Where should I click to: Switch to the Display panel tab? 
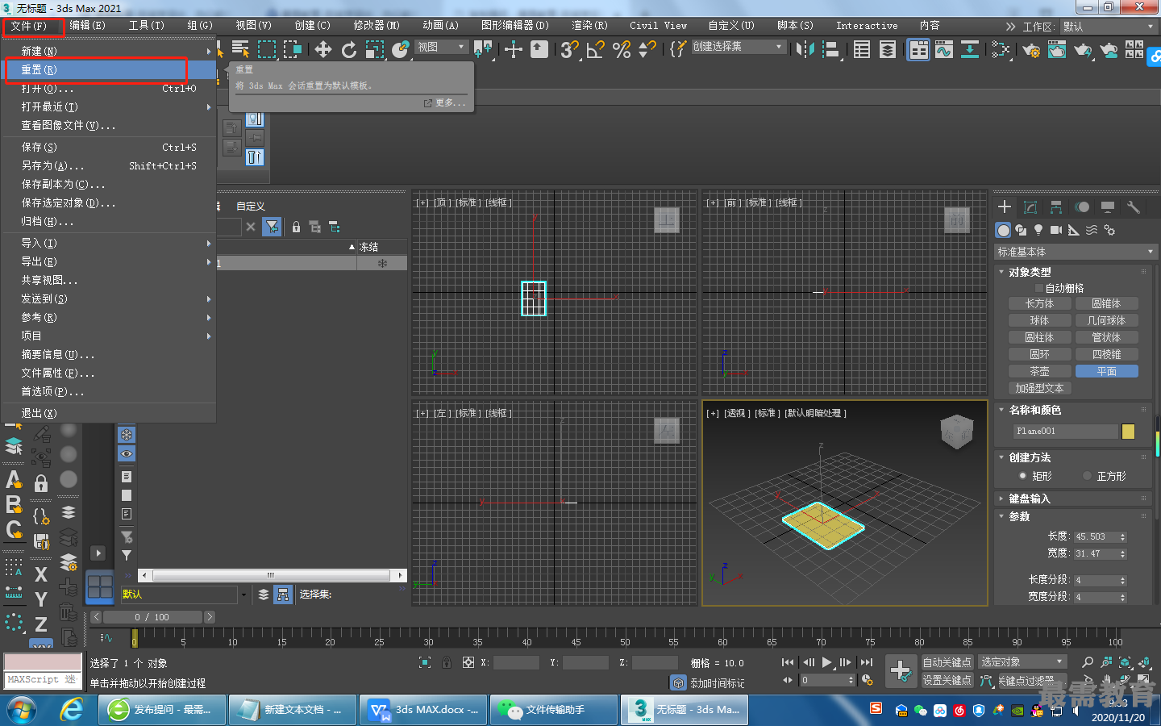coord(1108,207)
